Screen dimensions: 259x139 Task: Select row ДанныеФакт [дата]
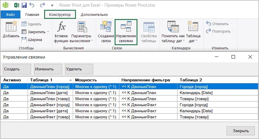(129, 111)
